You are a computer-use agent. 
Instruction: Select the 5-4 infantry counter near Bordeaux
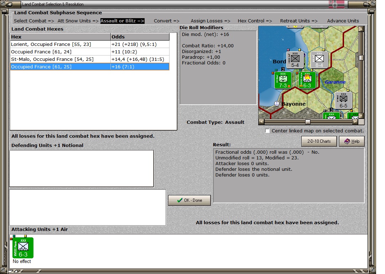(x=295, y=60)
